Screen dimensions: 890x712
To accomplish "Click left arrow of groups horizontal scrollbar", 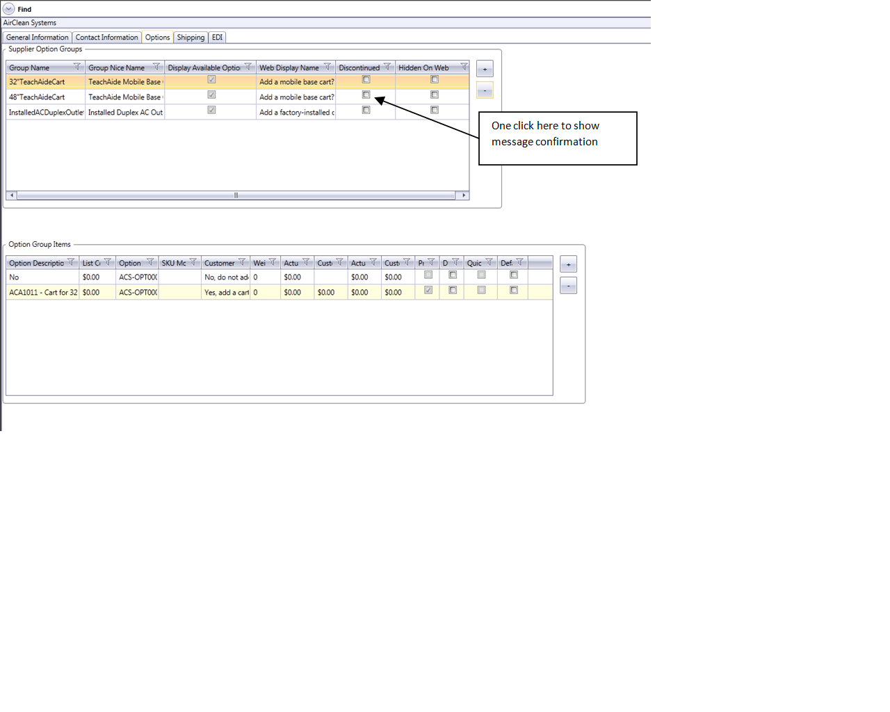I will [x=12, y=195].
